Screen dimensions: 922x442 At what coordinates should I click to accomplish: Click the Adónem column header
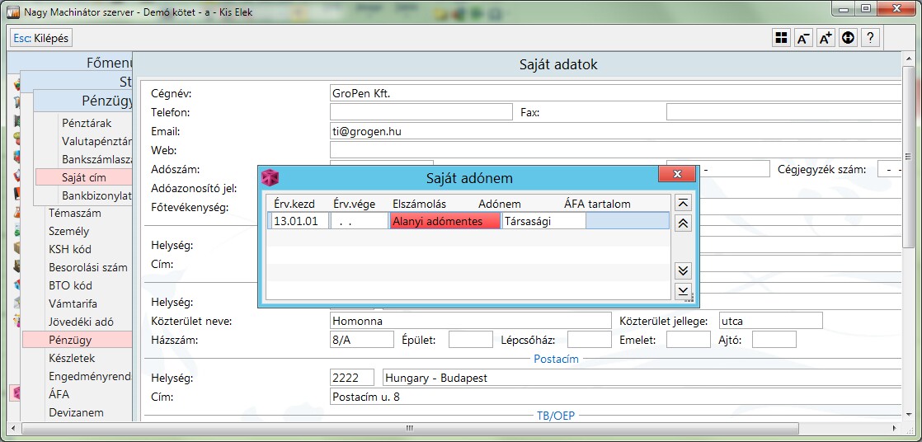[x=500, y=204]
